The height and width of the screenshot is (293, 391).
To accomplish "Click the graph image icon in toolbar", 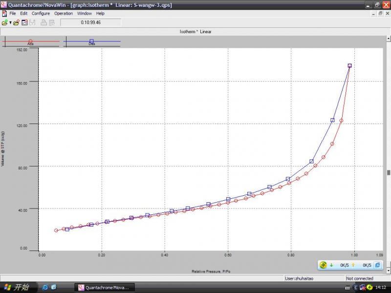I will click(24, 22).
